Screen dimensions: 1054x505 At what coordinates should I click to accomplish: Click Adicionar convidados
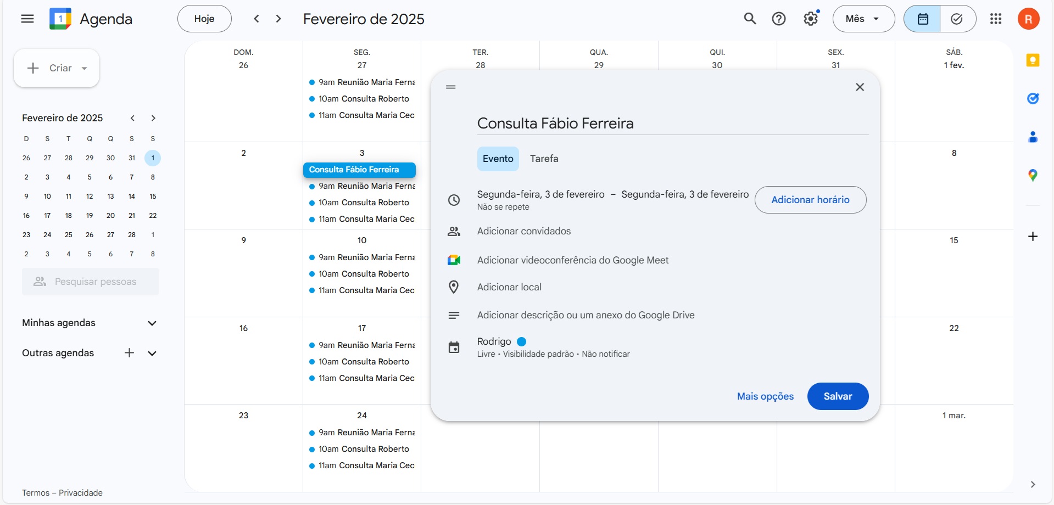point(524,231)
